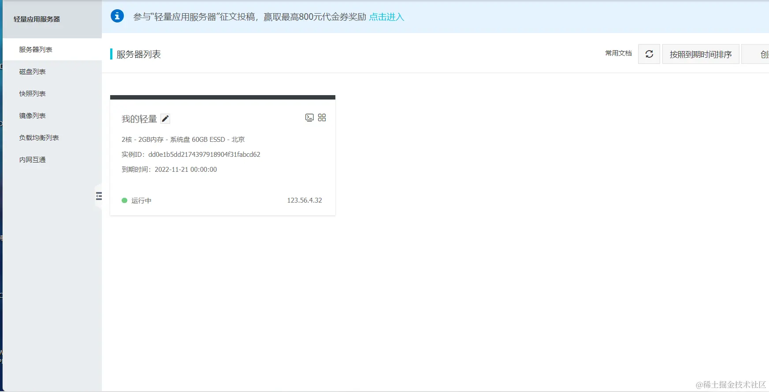Click the server name 我的轻量
Screen dimensions: 769x392
pyautogui.click(x=139, y=119)
